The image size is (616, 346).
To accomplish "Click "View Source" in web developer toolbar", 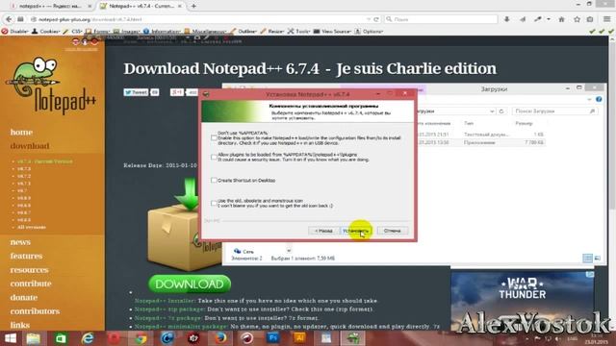I will point(332,32).
